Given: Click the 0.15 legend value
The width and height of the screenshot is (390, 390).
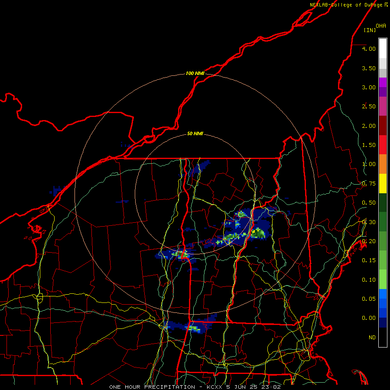Looking at the screenshot, I should pyautogui.click(x=369, y=260).
